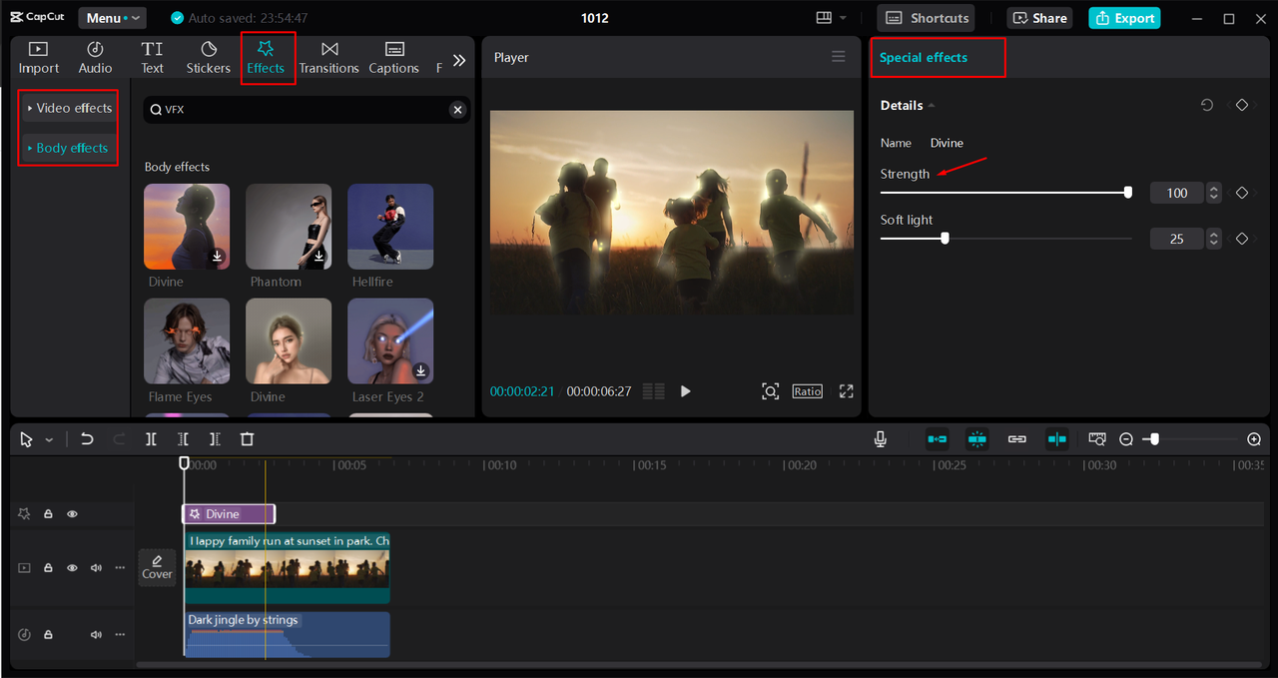Open the Captions tab
Image resolution: width=1278 pixels, height=678 pixels.
[x=393, y=58]
